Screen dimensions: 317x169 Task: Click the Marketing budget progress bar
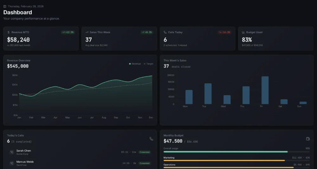(x=236, y=160)
